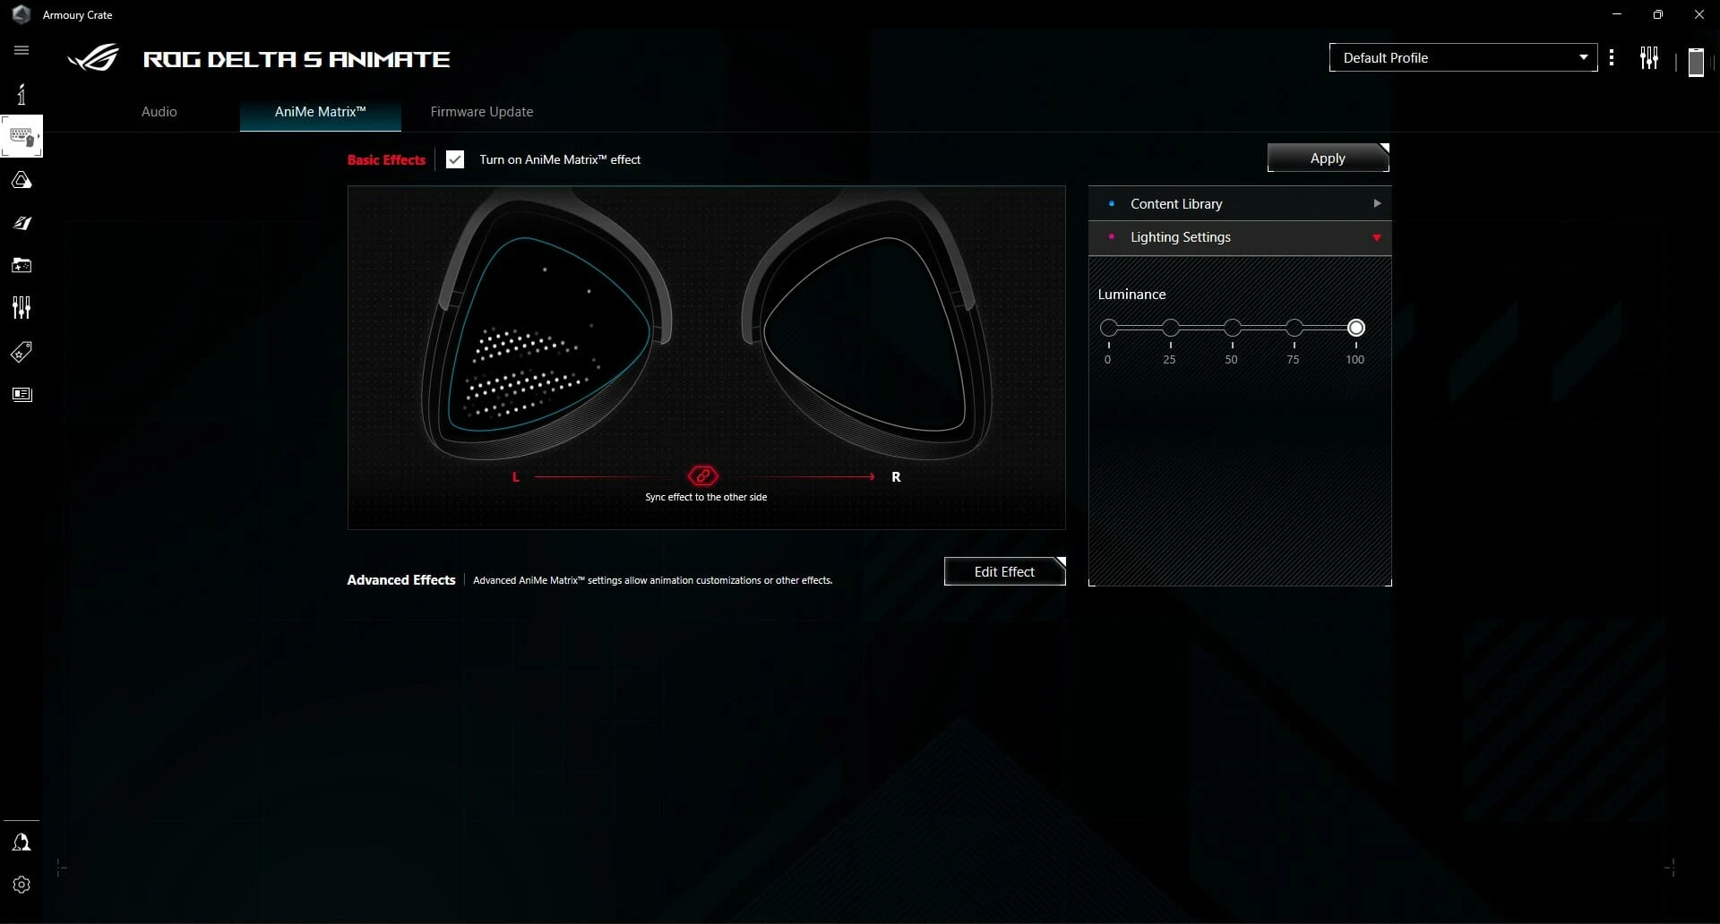Open the notifications bell icon

21,842
